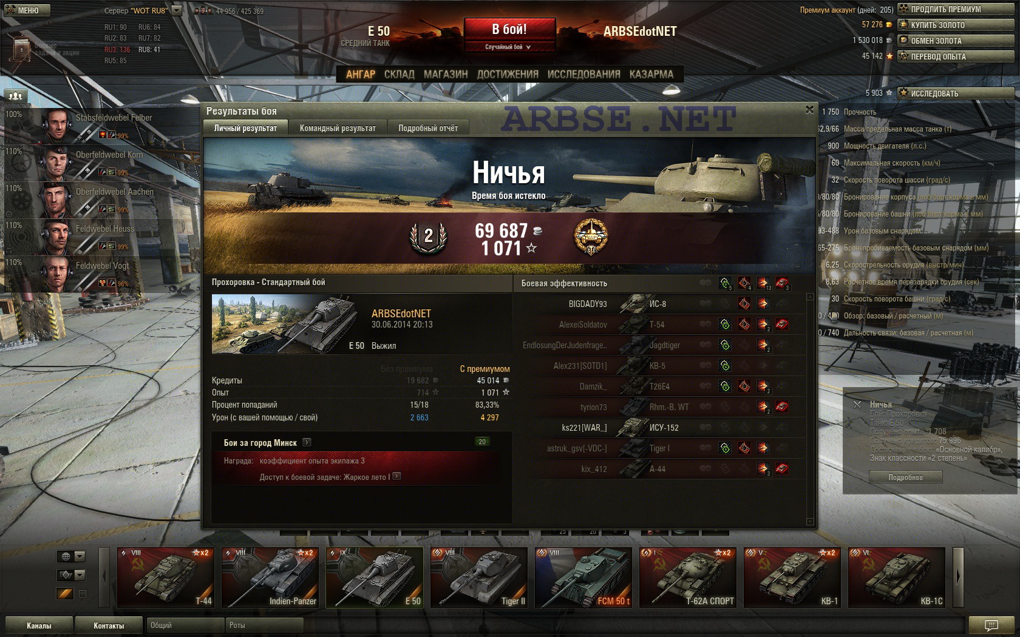Expand the nation filter globe dropdown
1020x637 pixels.
[72, 556]
